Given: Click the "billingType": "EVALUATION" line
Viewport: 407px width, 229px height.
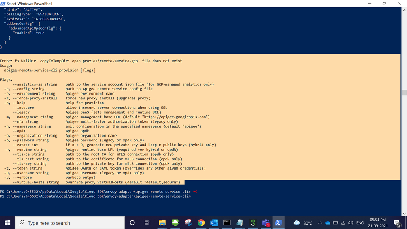Looking at the screenshot, I should [34, 15].
